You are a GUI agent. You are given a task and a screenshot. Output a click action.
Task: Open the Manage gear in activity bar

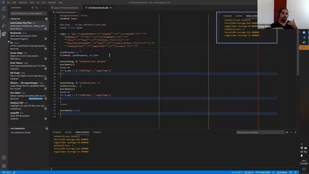point(4,166)
